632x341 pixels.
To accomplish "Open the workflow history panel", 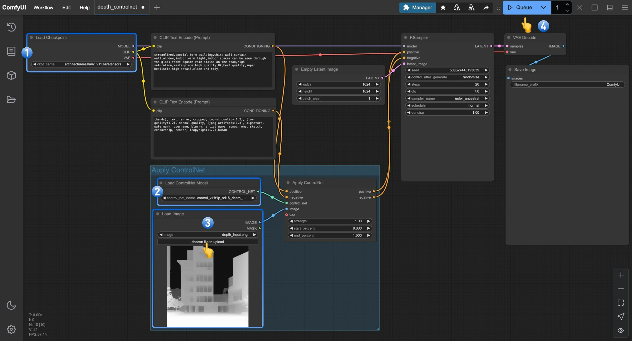I will pos(11,27).
